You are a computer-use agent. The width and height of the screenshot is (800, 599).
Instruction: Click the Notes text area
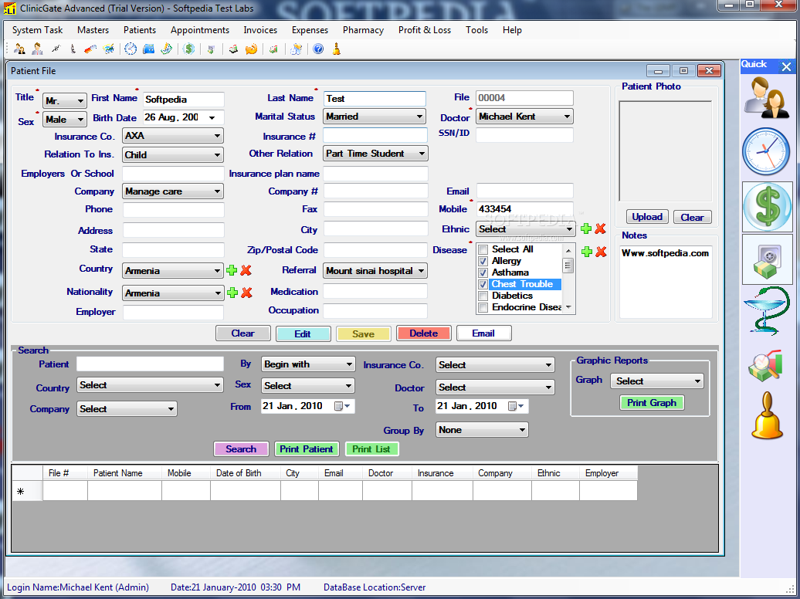[x=666, y=283]
